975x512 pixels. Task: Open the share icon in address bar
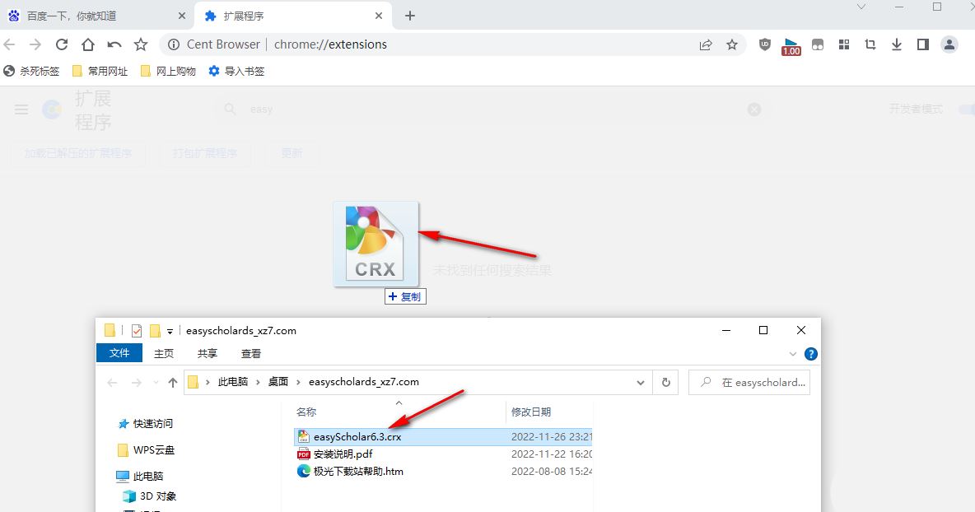[x=706, y=44]
